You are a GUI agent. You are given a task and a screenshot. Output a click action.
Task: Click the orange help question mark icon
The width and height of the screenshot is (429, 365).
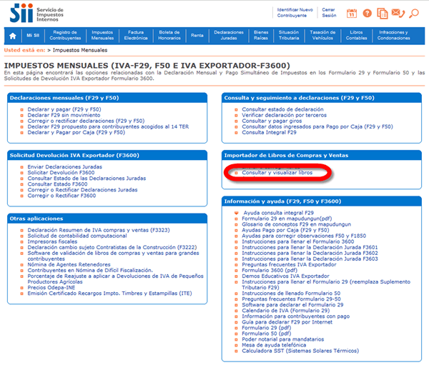click(x=368, y=13)
